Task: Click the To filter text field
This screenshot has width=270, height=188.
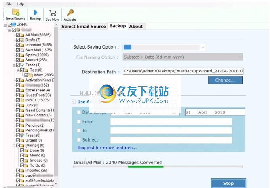Action: tap(171, 131)
